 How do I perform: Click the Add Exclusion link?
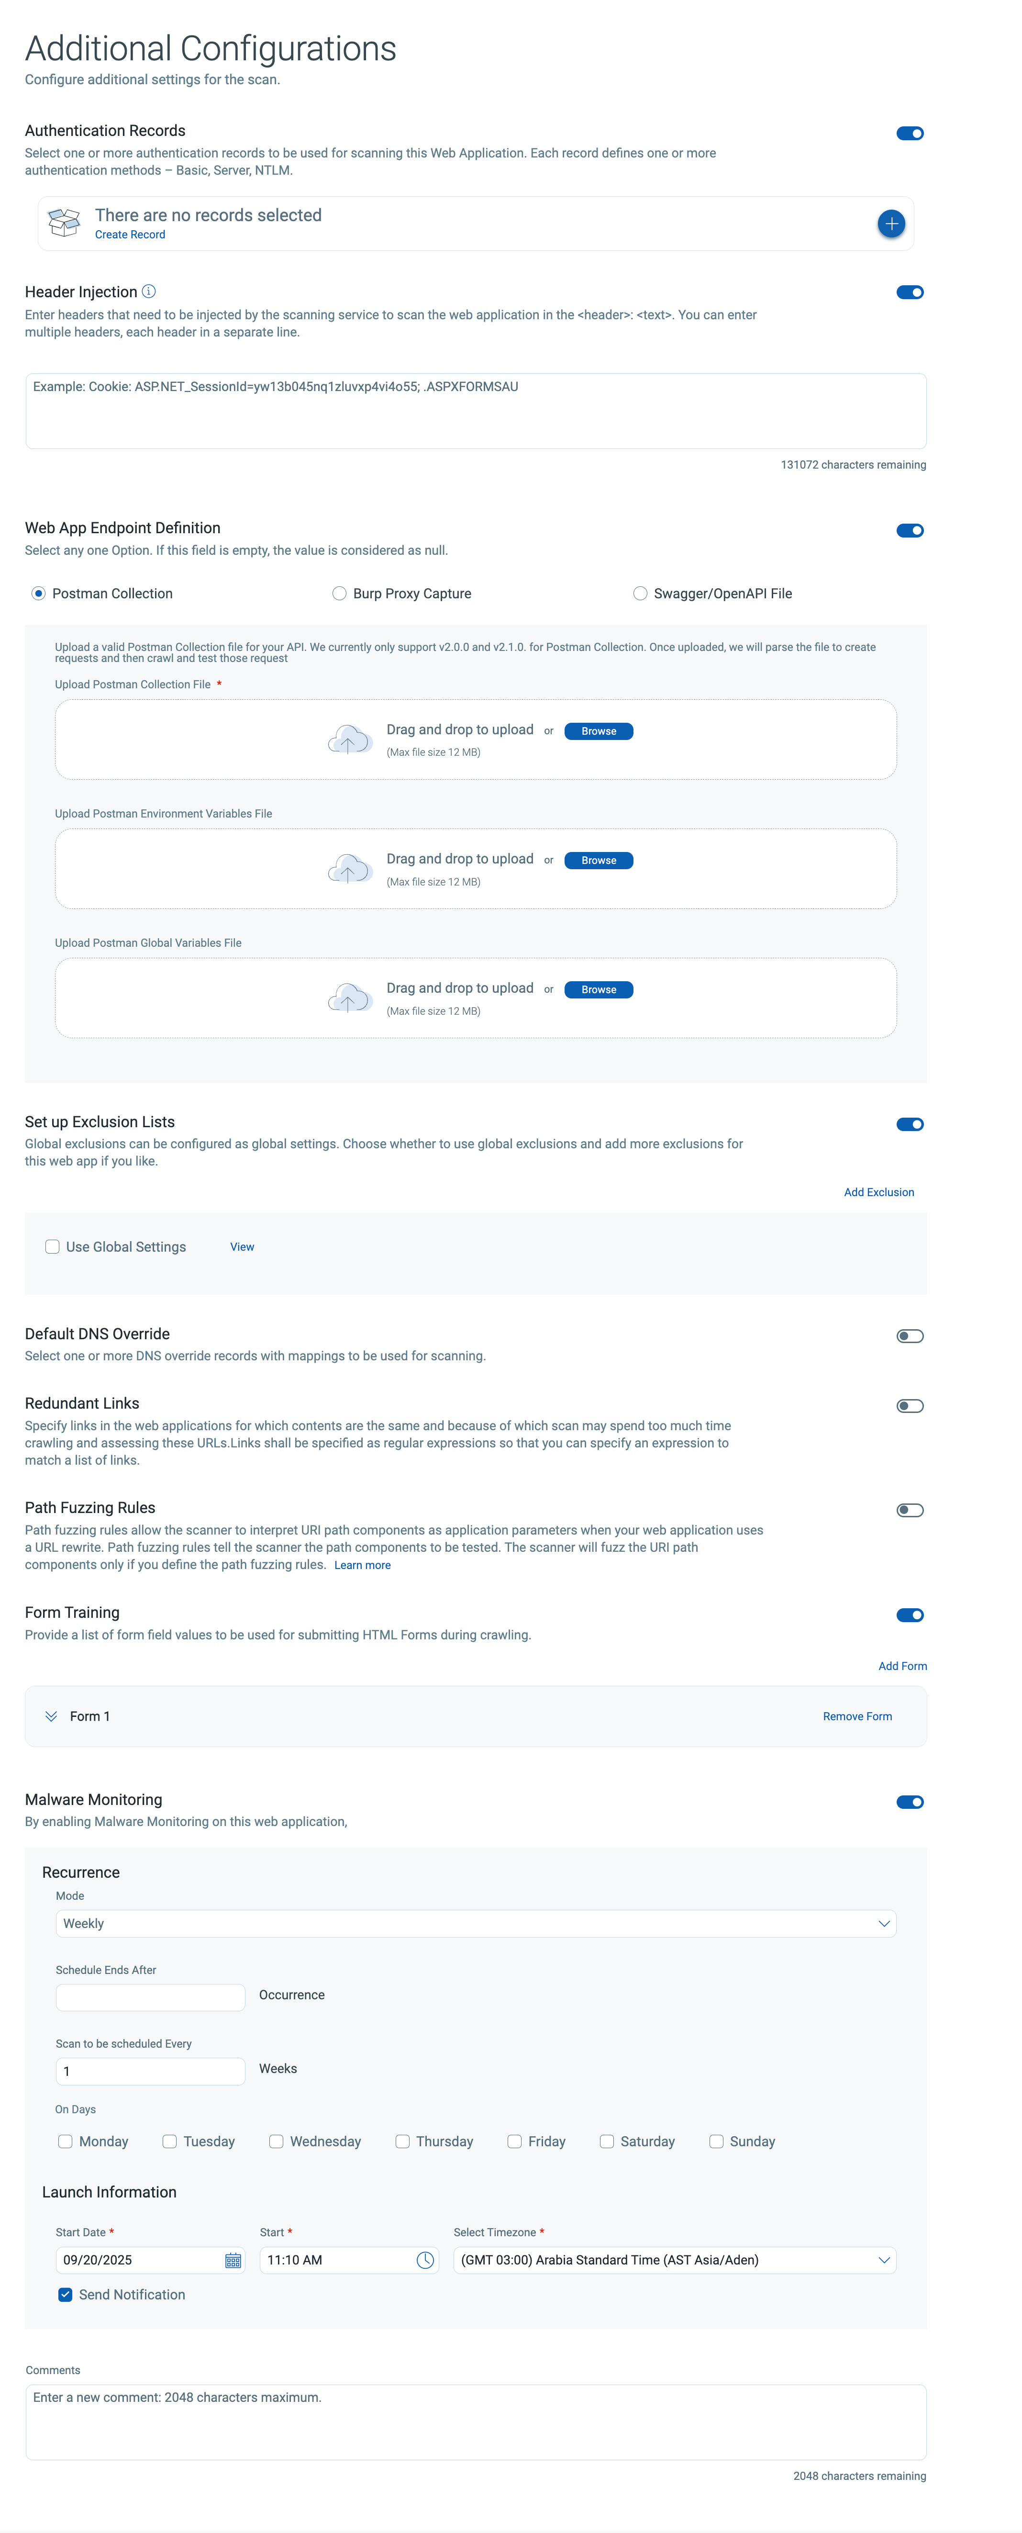[878, 1193]
